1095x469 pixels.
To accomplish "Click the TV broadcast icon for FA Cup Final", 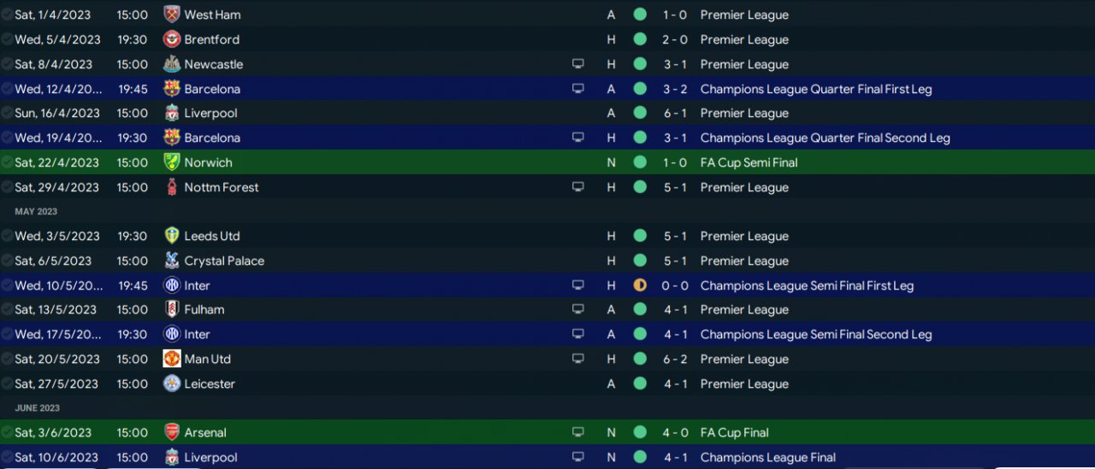I will (578, 432).
